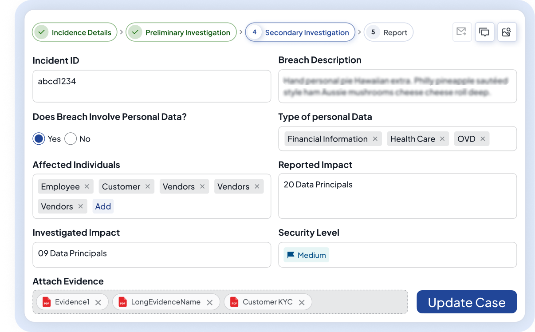
Task: Go to Incidence Details step
Action: pyautogui.click(x=75, y=32)
